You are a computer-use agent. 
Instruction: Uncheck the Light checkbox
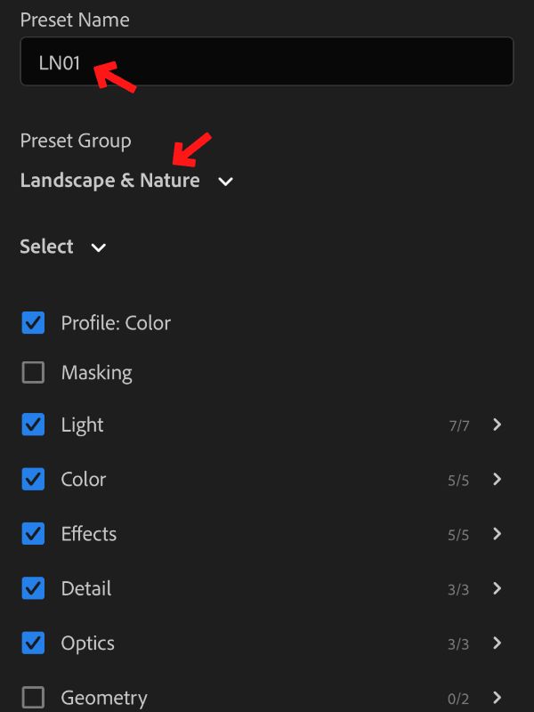click(x=33, y=425)
